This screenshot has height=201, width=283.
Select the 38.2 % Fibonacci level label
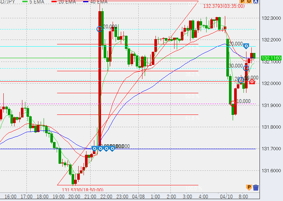coord(192,75)
